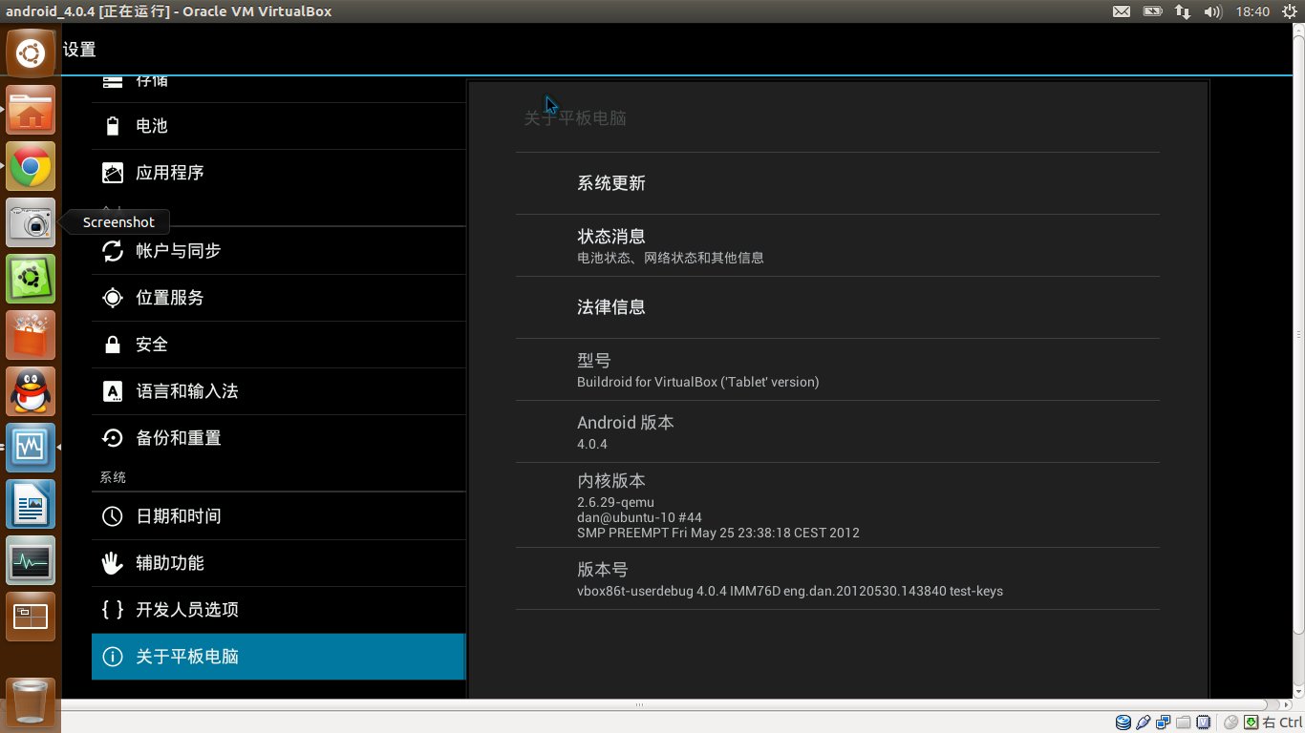Open the Screenshot camera launcher icon
This screenshot has width=1305, height=733.
(x=31, y=222)
